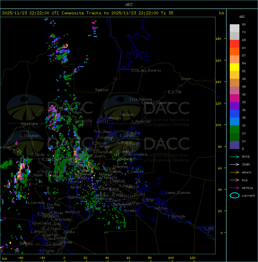
Task: Select the purple 36-39 dBZ color band
Action: click(234, 106)
